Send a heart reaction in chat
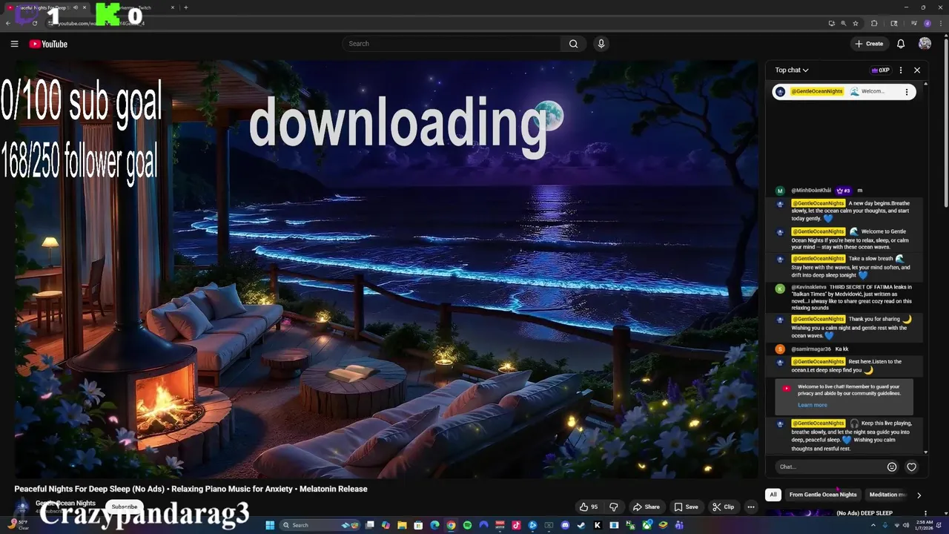The height and width of the screenshot is (534, 949). pyautogui.click(x=911, y=467)
